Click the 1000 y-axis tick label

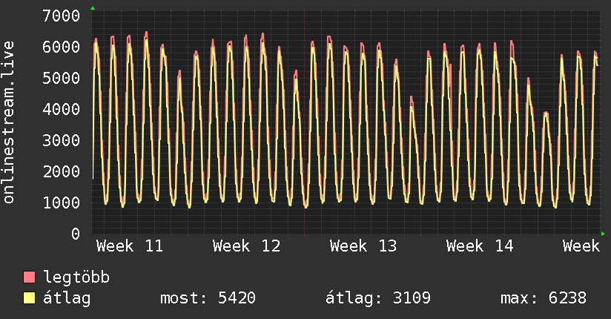pos(62,203)
